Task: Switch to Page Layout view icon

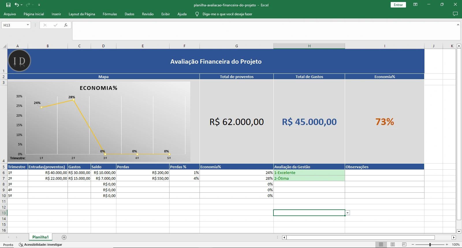Action: tap(393, 245)
